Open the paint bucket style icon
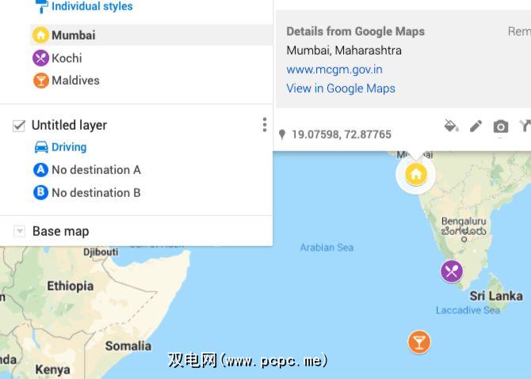531x379 pixels. (452, 126)
